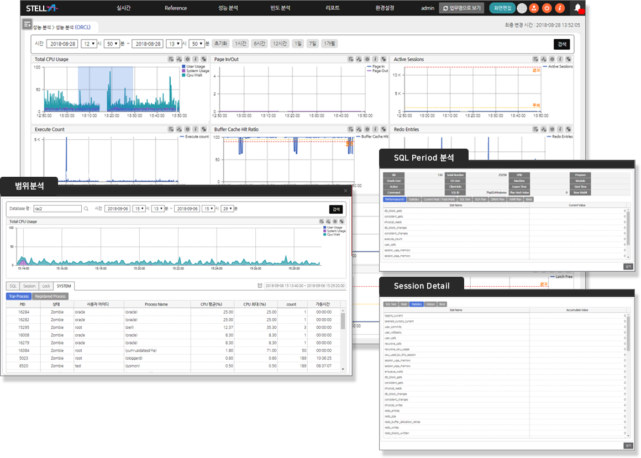641x458 pixels.
Task: Open settings gear on Execute Count chart
Action: coord(187,129)
